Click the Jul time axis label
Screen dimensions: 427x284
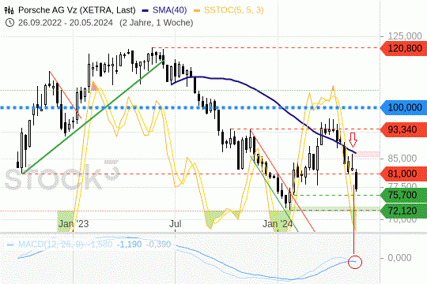tap(175, 224)
